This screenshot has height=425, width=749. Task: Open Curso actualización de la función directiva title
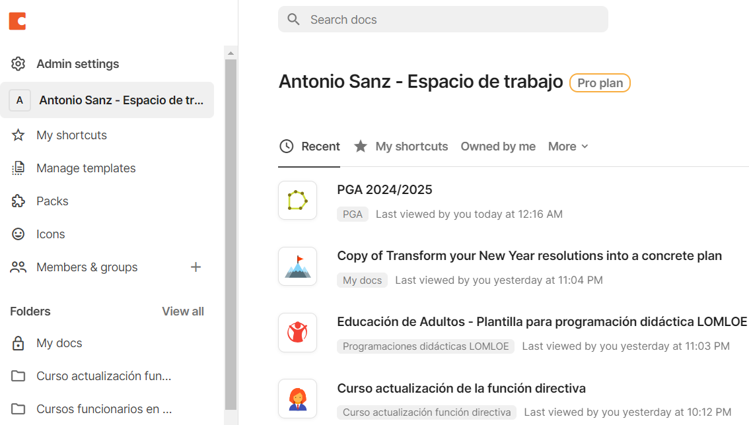tap(462, 388)
